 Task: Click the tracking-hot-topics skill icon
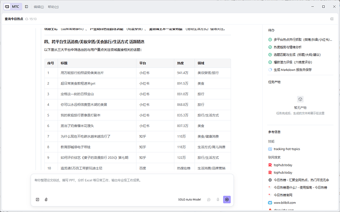pos(270,149)
